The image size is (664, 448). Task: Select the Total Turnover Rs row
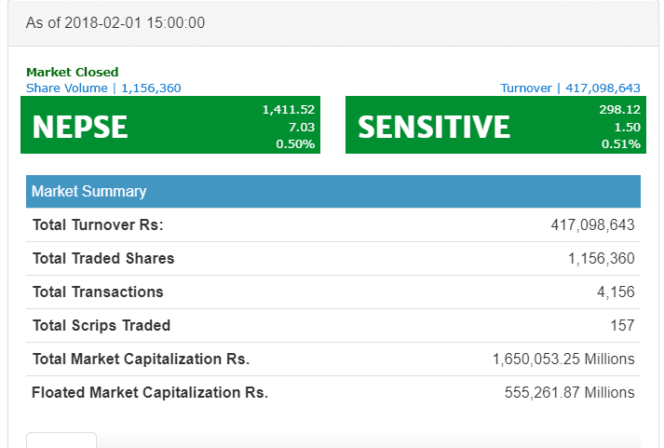(333, 224)
